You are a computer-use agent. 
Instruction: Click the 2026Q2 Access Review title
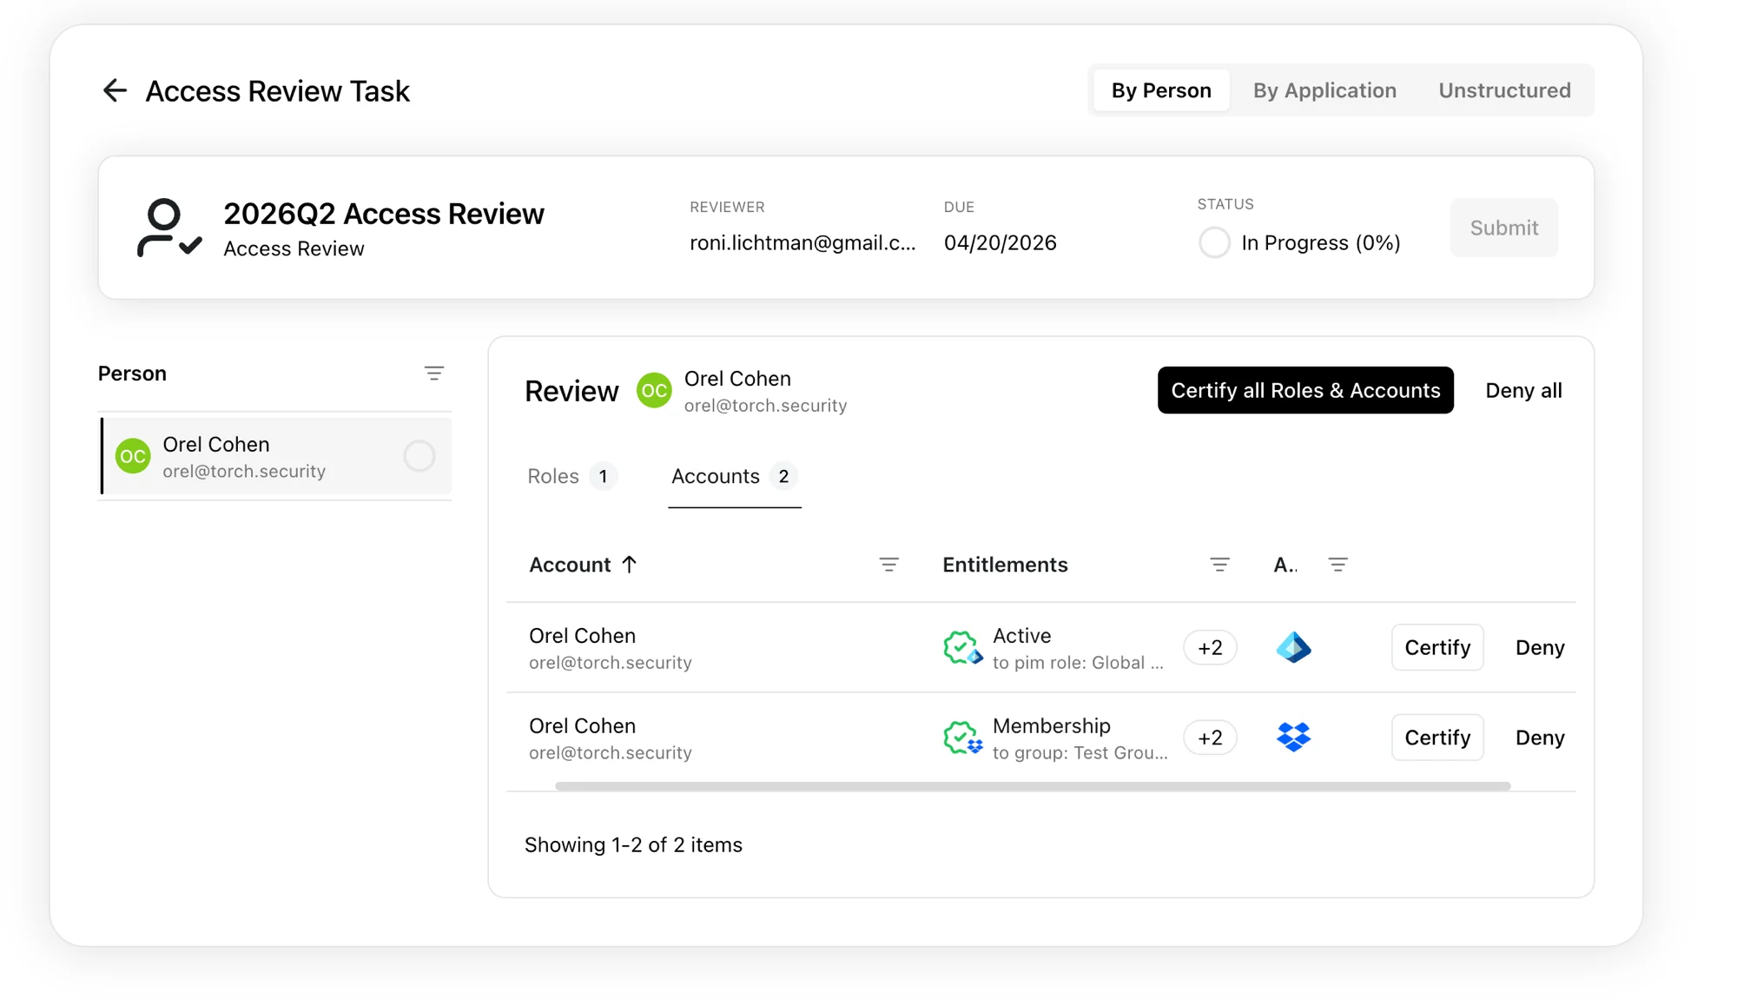point(384,214)
